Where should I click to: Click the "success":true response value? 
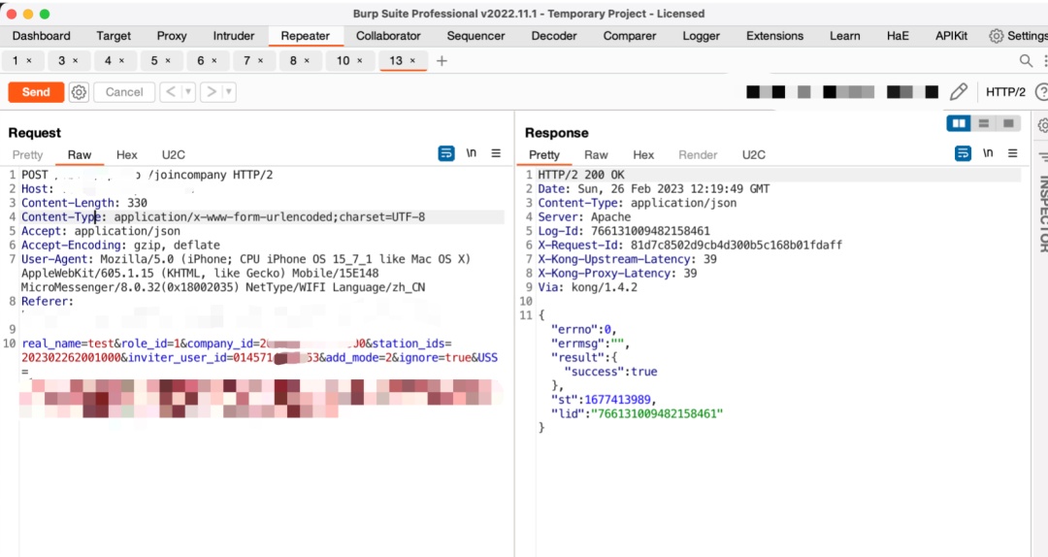[x=610, y=372]
